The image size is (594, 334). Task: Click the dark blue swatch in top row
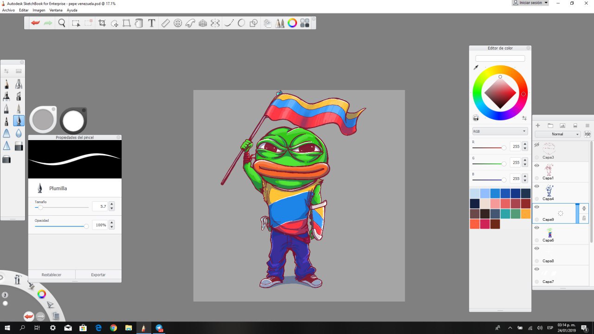tap(515, 193)
